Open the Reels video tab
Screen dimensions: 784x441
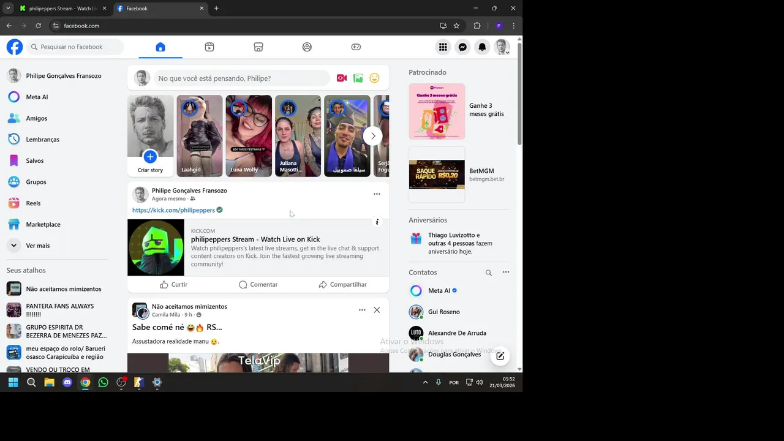pos(209,47)
